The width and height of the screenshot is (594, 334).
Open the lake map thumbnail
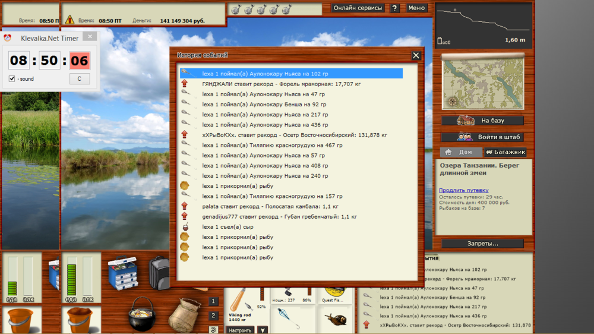pos(482,81)
